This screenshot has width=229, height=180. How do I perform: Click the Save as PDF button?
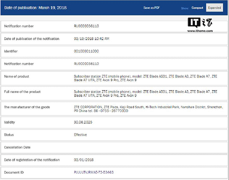pos(152,8)
